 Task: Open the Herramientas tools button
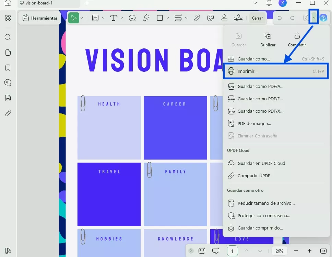pos(40,18)
